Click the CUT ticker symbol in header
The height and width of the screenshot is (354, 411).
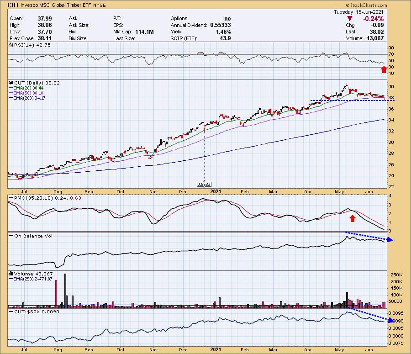point(13,5)
